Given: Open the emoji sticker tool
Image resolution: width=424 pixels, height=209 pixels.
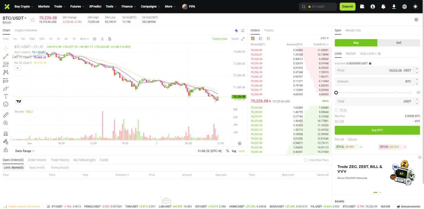Looking at the screenshot, I should coord(5,104).
